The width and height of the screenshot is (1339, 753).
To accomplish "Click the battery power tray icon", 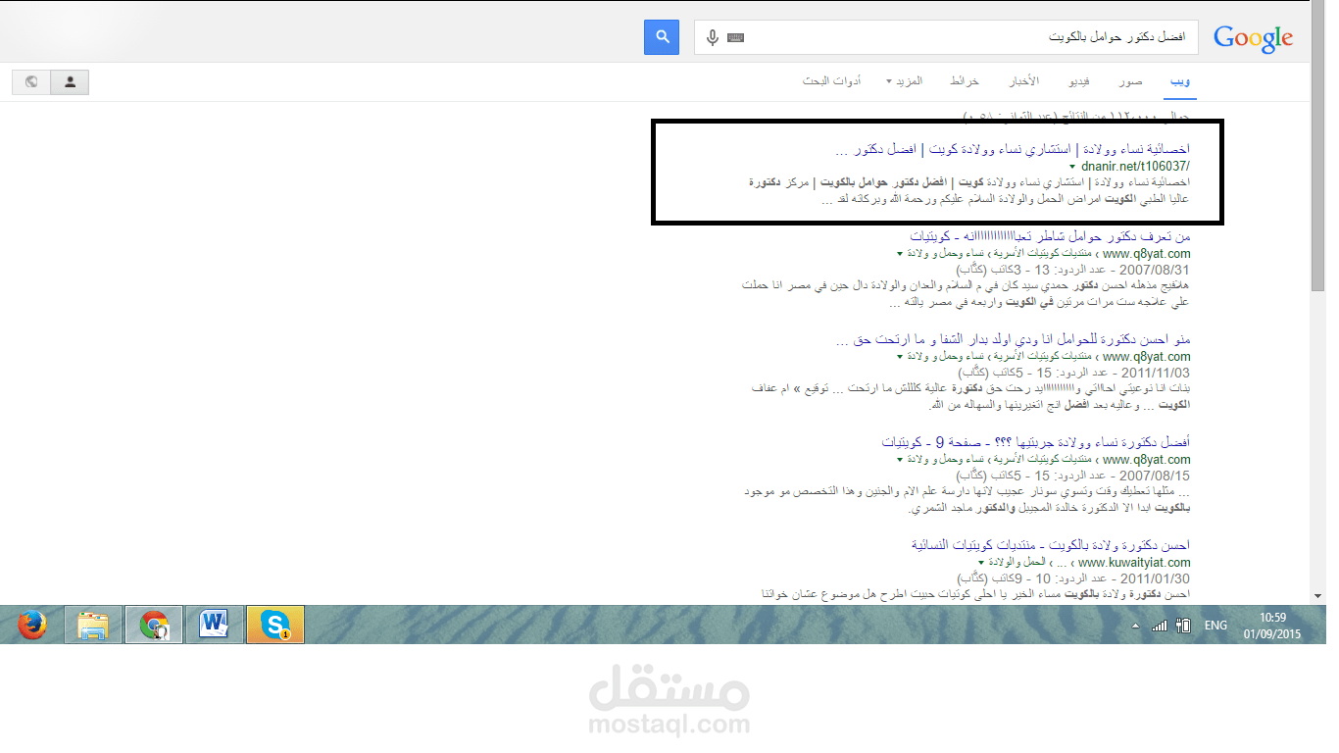I will [x=1183, y=625].
